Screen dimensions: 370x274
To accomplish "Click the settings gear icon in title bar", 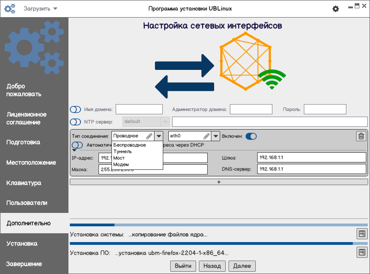I will click(336, 9).
